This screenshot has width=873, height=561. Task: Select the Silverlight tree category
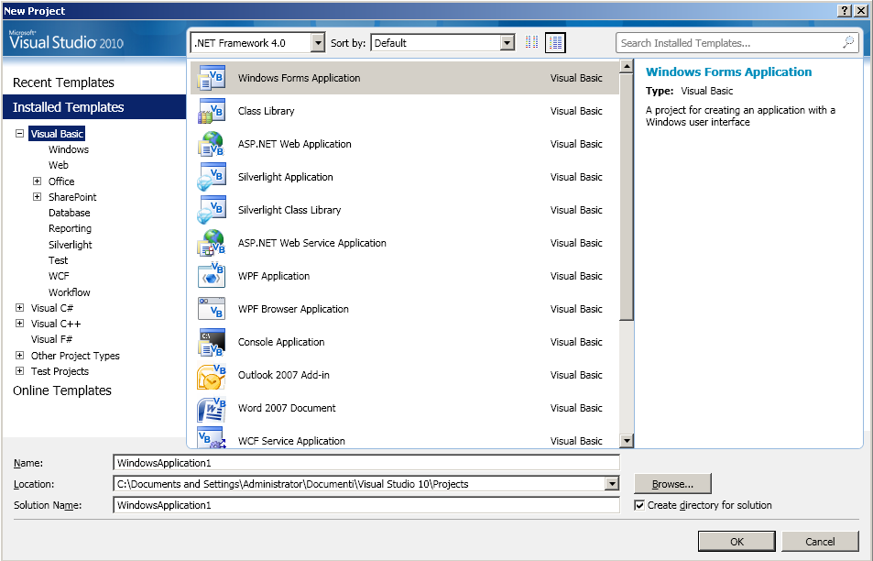(x=71, y=245)
